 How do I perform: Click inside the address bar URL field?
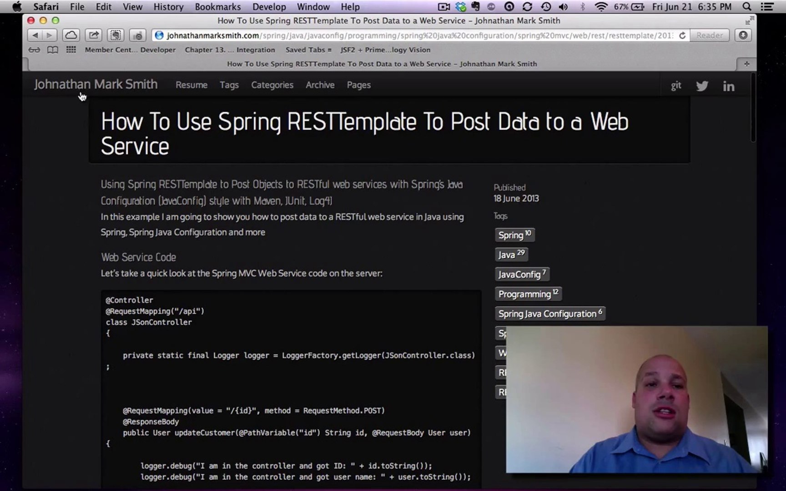coord(409,35)
